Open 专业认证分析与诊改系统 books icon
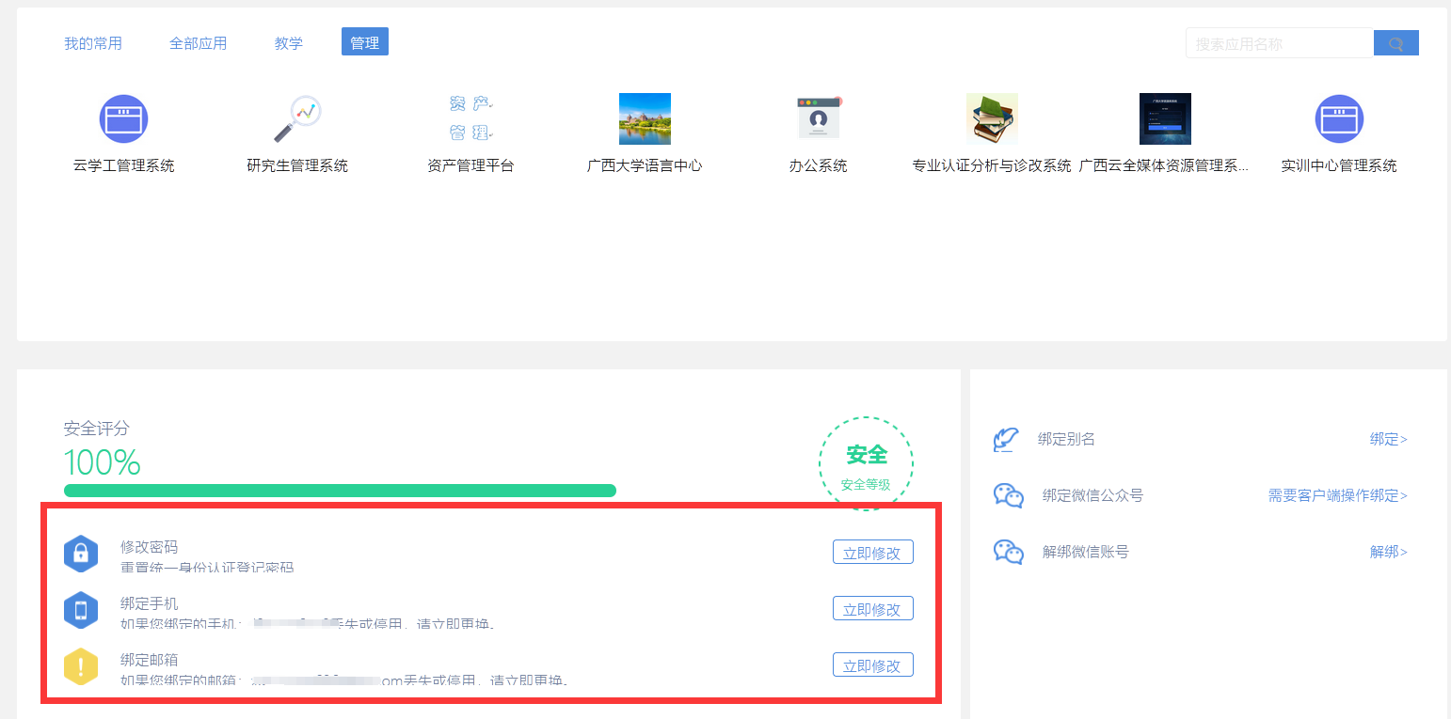1451x719 pixels. pyautogui.click(x=992, y=119)
